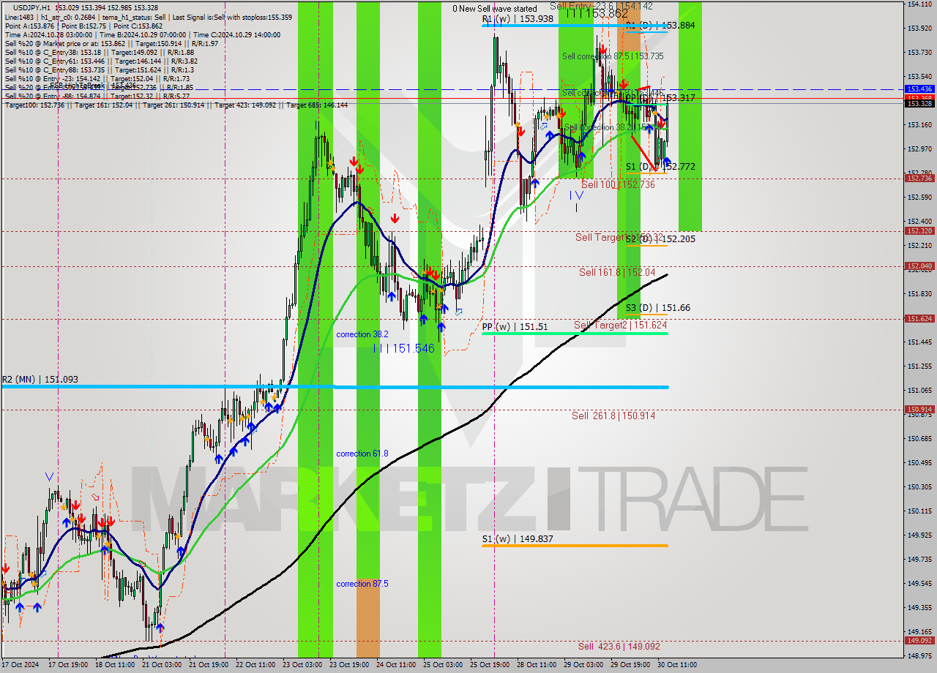Image resolution: width=937 pixels, height=673 pixels.
Task: Click the blue 'correction 87.5' label
Action: [362, 584]
